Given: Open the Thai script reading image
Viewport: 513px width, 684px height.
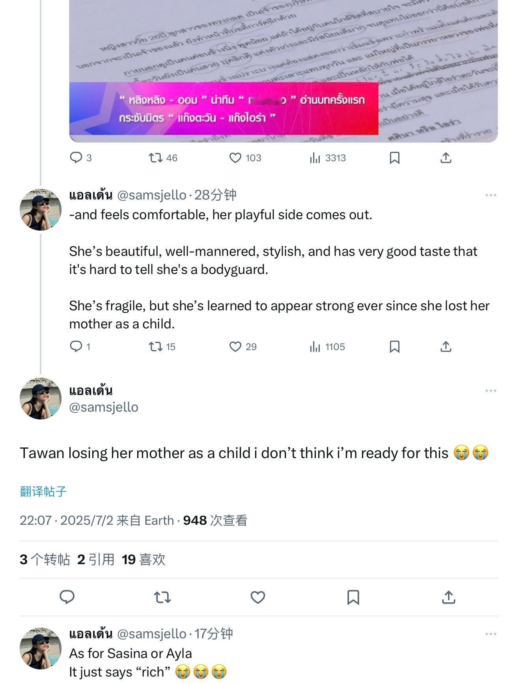Looking at the screenshot, I should pos(284,71).
